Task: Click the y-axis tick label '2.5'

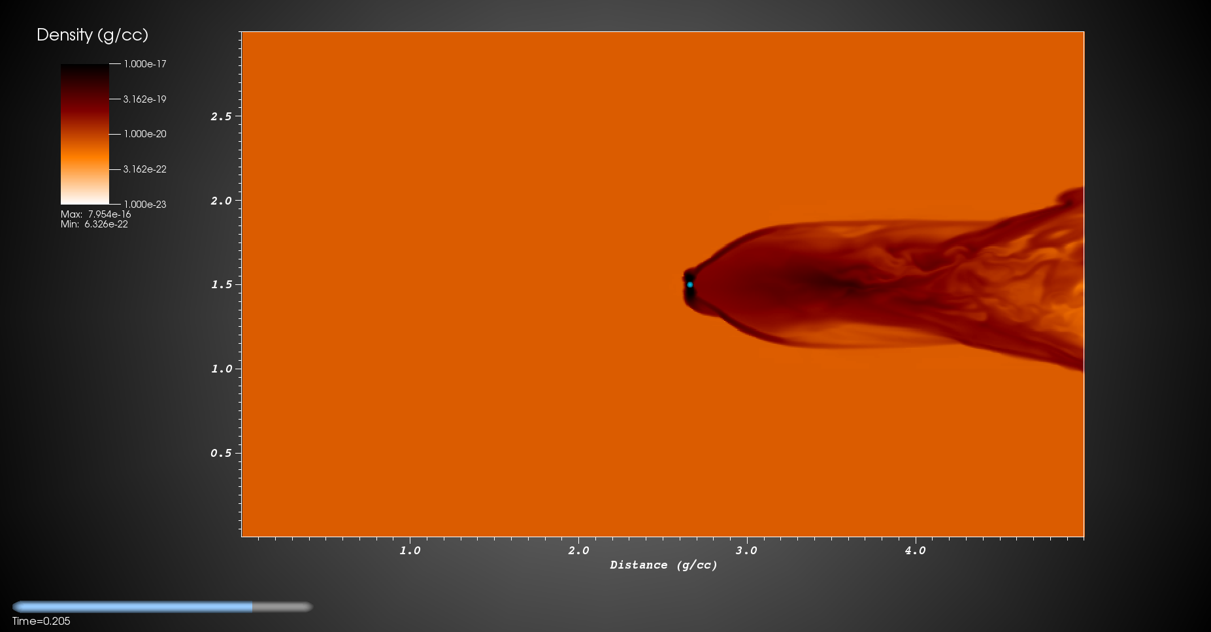Action: [x=221, y=116]
